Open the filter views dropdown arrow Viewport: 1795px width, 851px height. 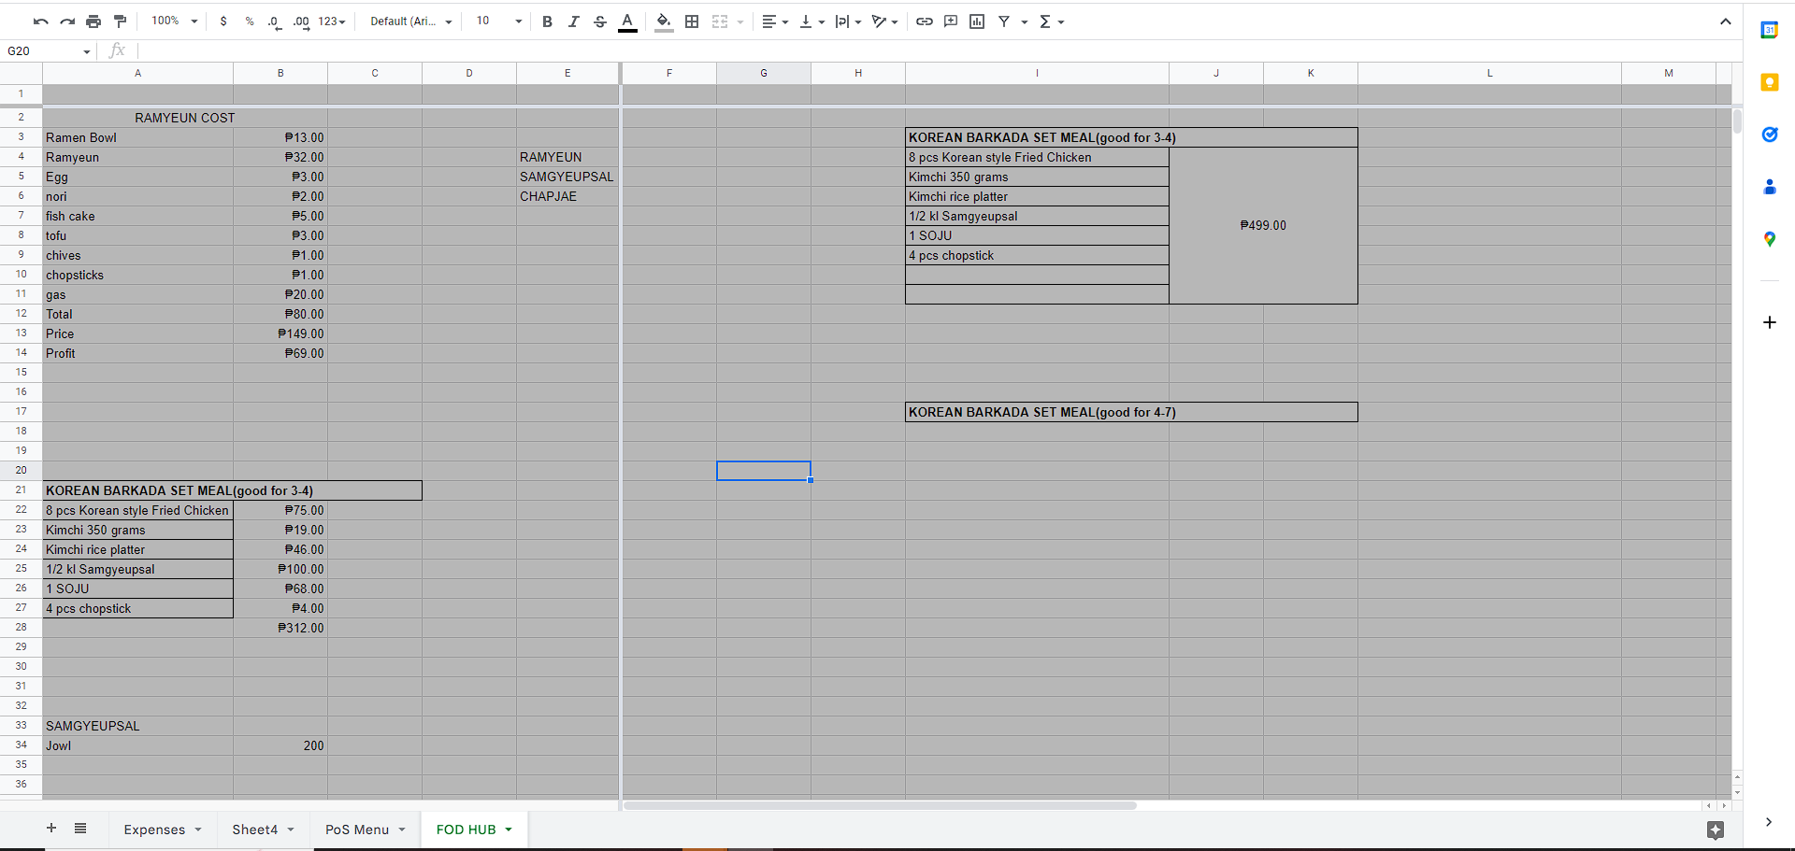(x=1025, y=21)
